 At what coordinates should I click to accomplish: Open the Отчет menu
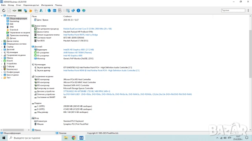point(19,5)
